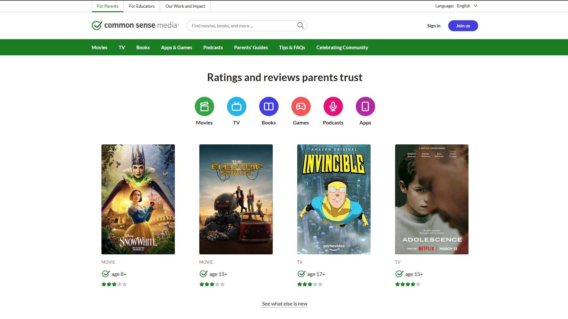Viewport: 568px width, 319px height.
Task: Click the age 17+ rating text
Action: tap(316, 274)
